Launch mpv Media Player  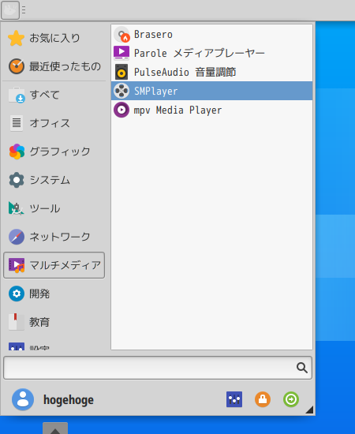[211, 110]
